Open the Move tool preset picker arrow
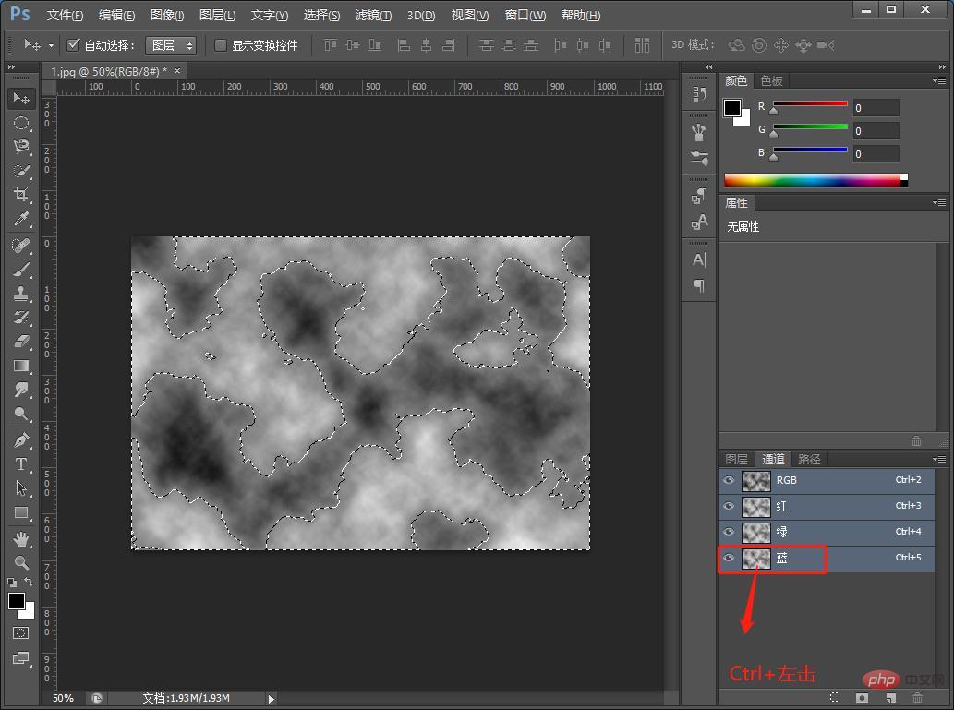 pos(51,45)
